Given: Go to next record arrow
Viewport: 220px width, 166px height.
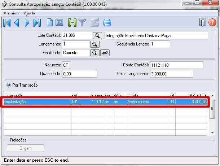Looking at the screenshot, I should (x=27, y=23).
